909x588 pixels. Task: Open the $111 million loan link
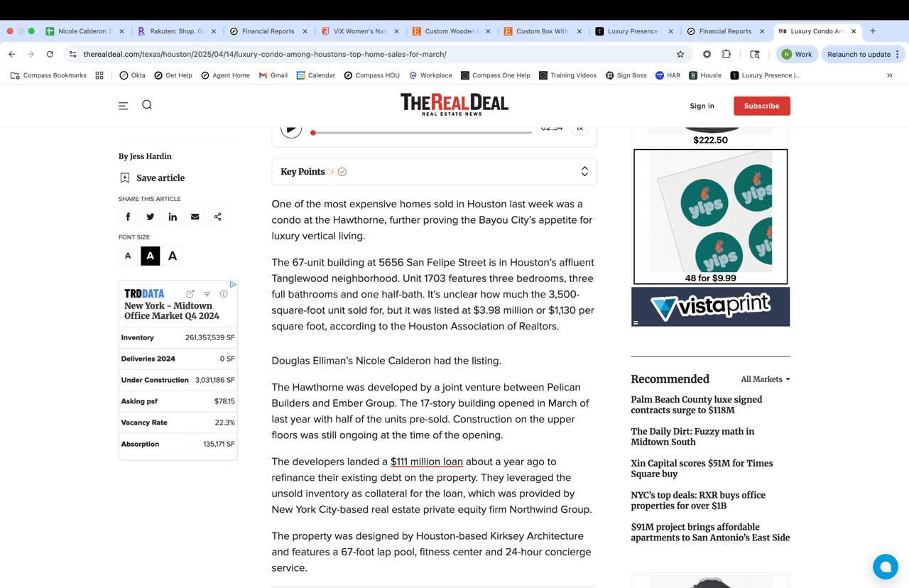(427, 462)
